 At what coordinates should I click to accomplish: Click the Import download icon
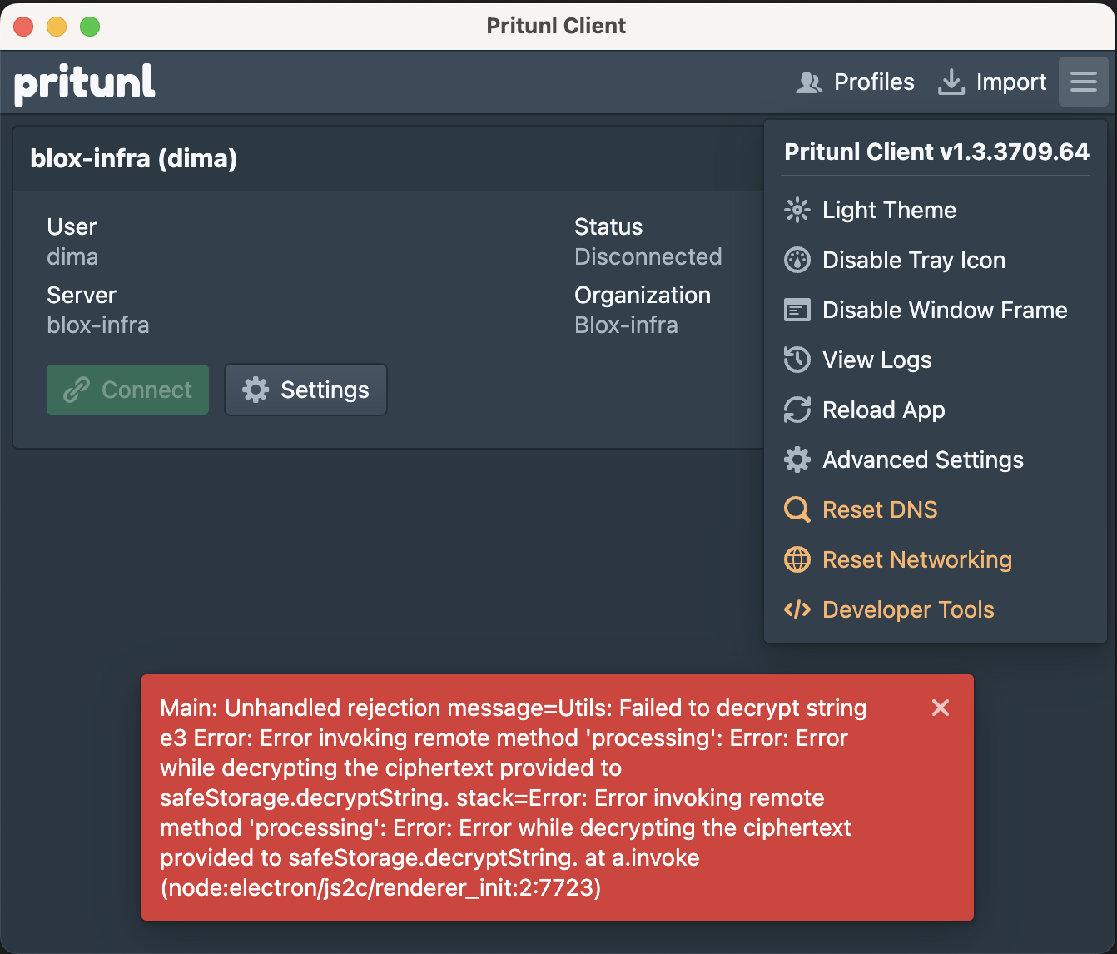coord(951,82)
